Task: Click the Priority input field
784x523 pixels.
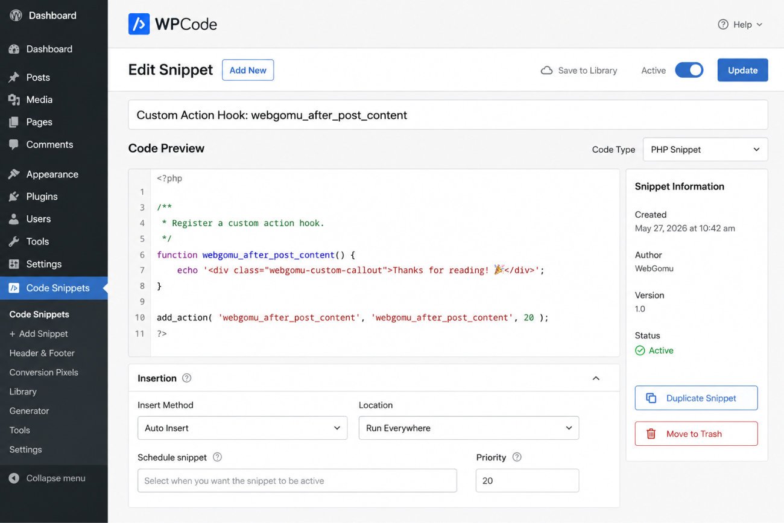Action: 527,481
